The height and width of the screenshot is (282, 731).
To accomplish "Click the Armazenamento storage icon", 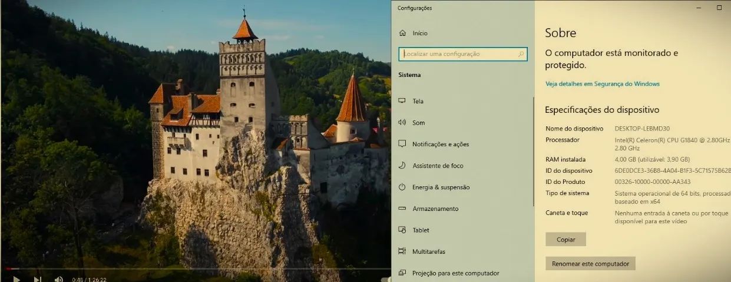I will pos(402,209).
